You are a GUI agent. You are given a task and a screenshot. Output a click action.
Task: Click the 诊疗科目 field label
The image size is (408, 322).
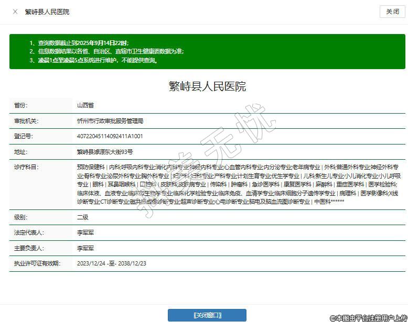click(x=26, y=167)
